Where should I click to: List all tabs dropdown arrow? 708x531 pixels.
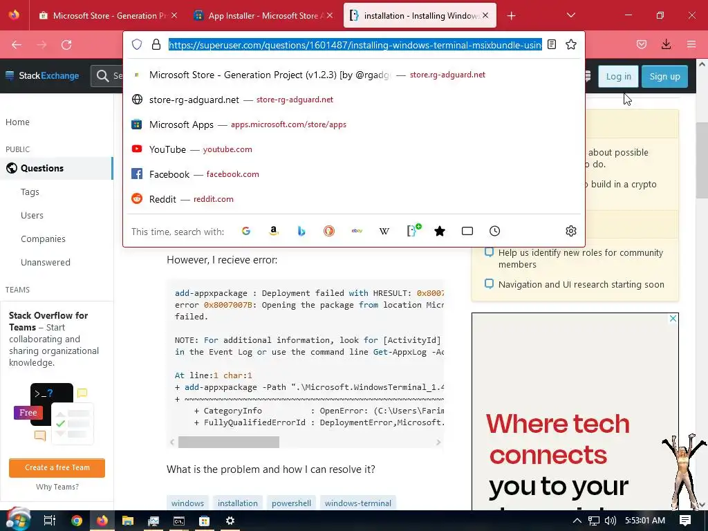(x=570, y=15)
